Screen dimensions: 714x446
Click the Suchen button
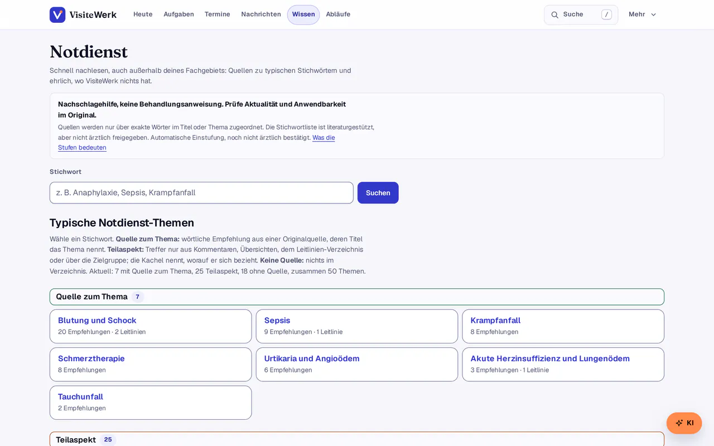(378, 193)
